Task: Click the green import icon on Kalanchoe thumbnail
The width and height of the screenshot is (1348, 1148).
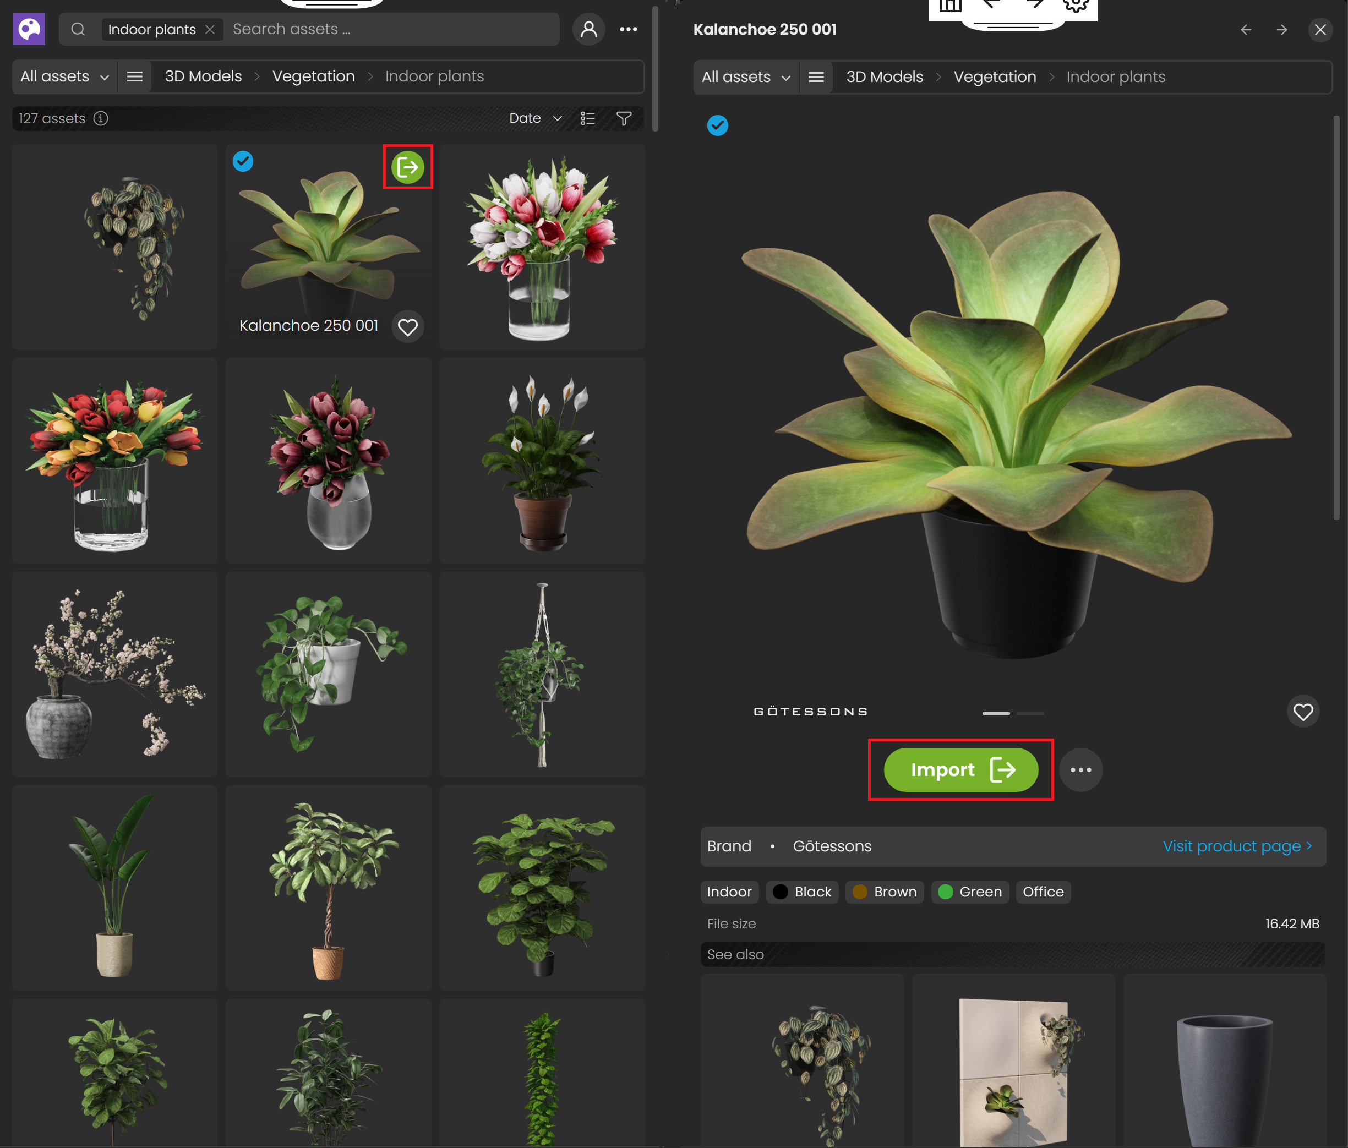Action: pos(407,167)
